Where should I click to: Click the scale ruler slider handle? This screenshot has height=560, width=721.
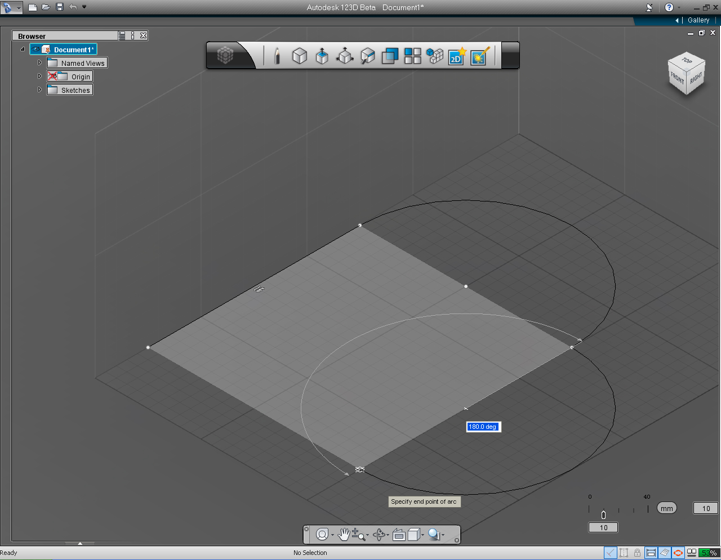603,514
